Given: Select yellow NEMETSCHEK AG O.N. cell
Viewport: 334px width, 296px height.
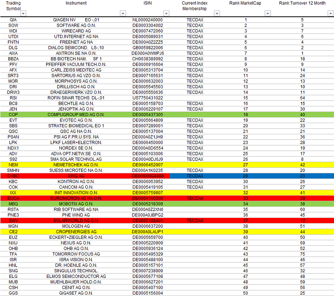Looking at the screenshot, I should click(76, 165).
